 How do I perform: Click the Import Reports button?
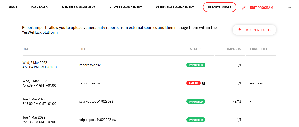254,30
